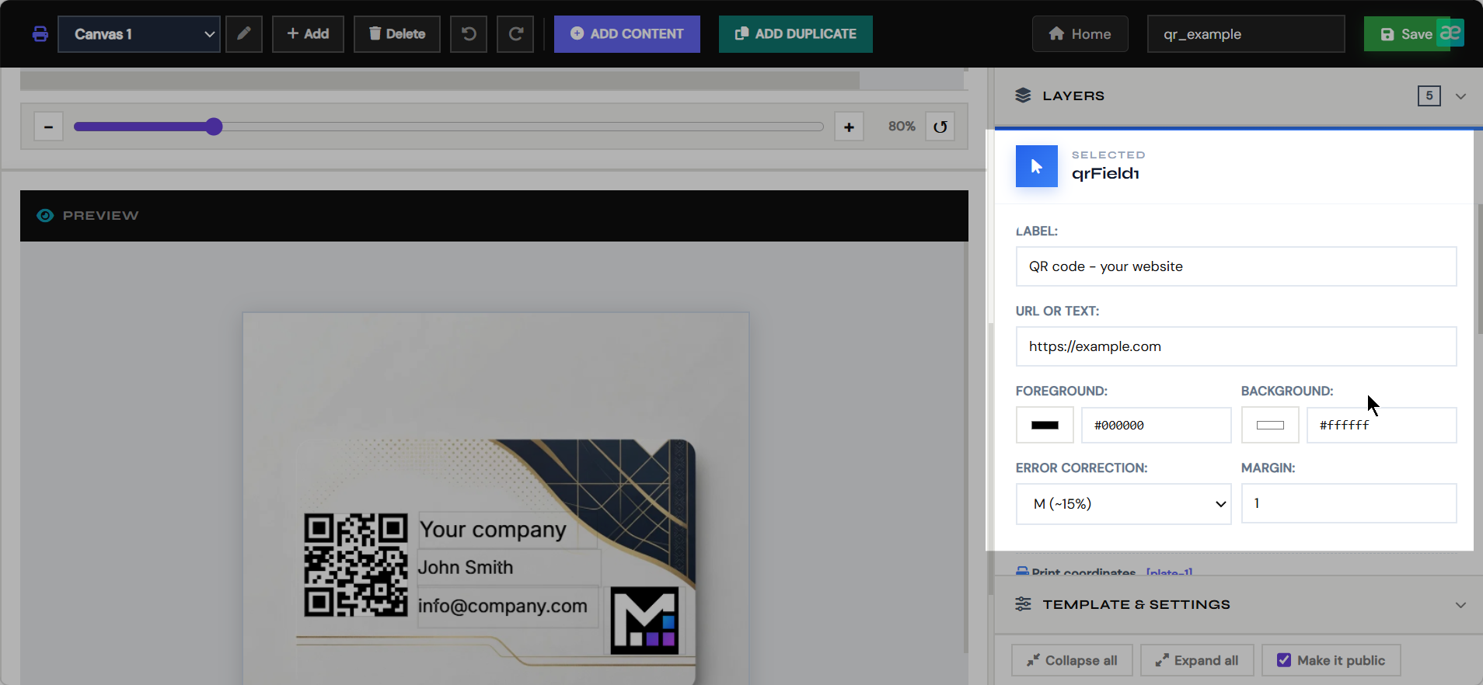Click the redo arrow icon
The image size is (1483, 685).
(515, 34)
